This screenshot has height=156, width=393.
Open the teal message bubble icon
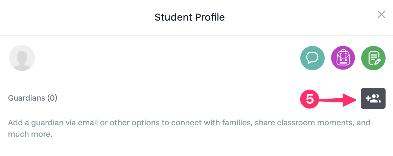(313, 58)
